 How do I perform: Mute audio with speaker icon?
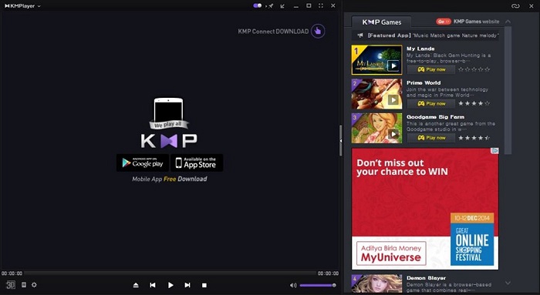click(293, 285)
